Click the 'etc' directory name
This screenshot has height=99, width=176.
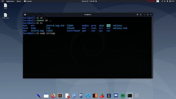point(33,26)
